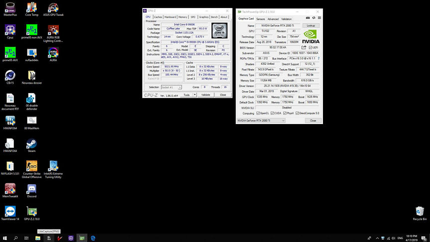Click the Bus Interface question mark icon

pos(319,58)
